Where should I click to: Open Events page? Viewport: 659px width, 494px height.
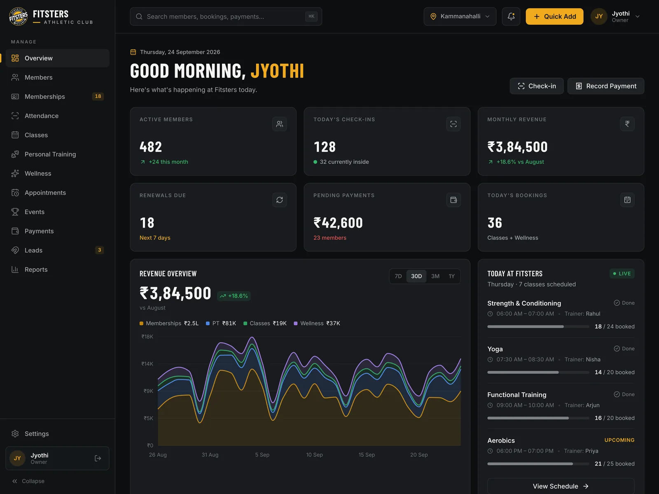(57, 212)
